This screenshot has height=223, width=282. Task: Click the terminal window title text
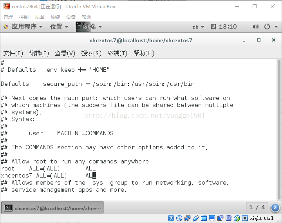[x=141, y=40]
